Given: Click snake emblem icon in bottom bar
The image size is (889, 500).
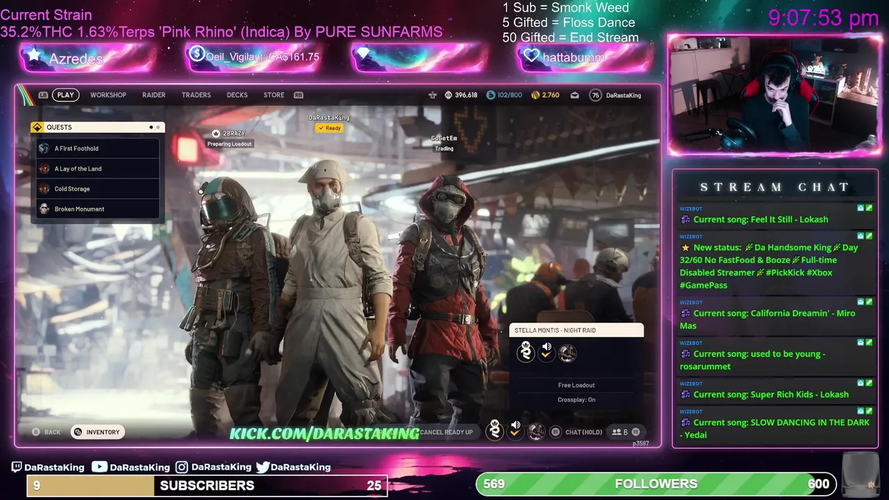Looking at the screenshot, I should click(495, 430).
